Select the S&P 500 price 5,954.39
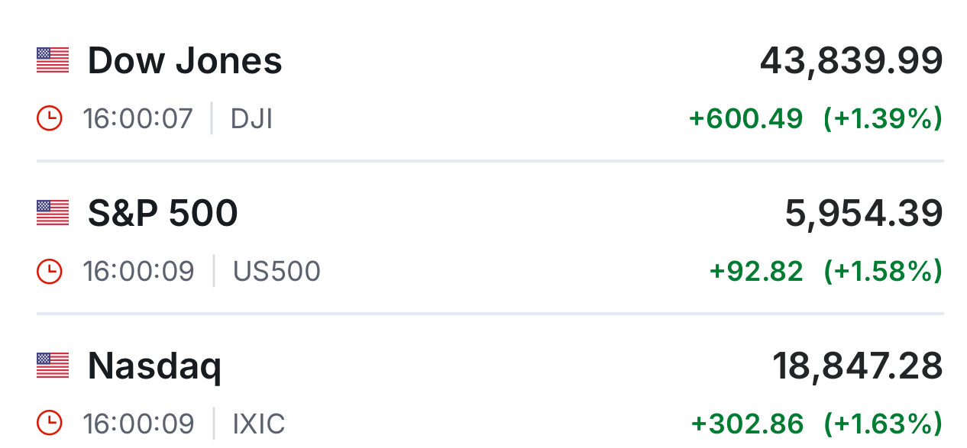This screenshot has height=448, width=967. click(864, 213)
